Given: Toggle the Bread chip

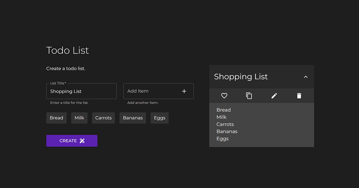Looking at the screenshot, I should click(56, 118).
